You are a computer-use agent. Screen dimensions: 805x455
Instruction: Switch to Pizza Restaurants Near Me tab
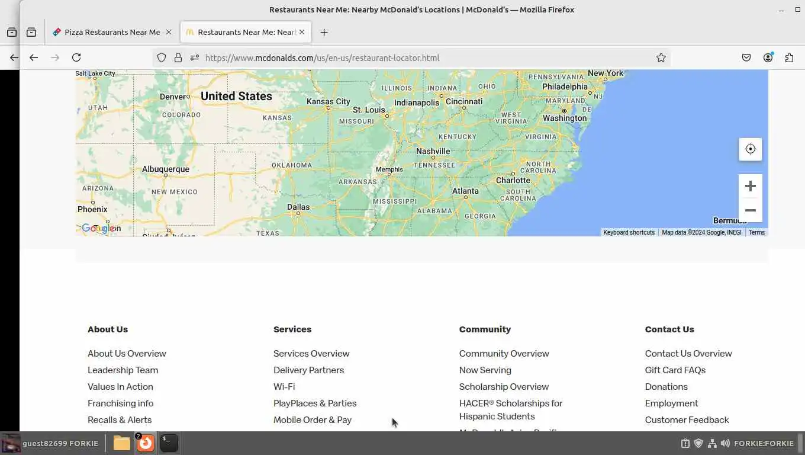[x=111, y=32]
